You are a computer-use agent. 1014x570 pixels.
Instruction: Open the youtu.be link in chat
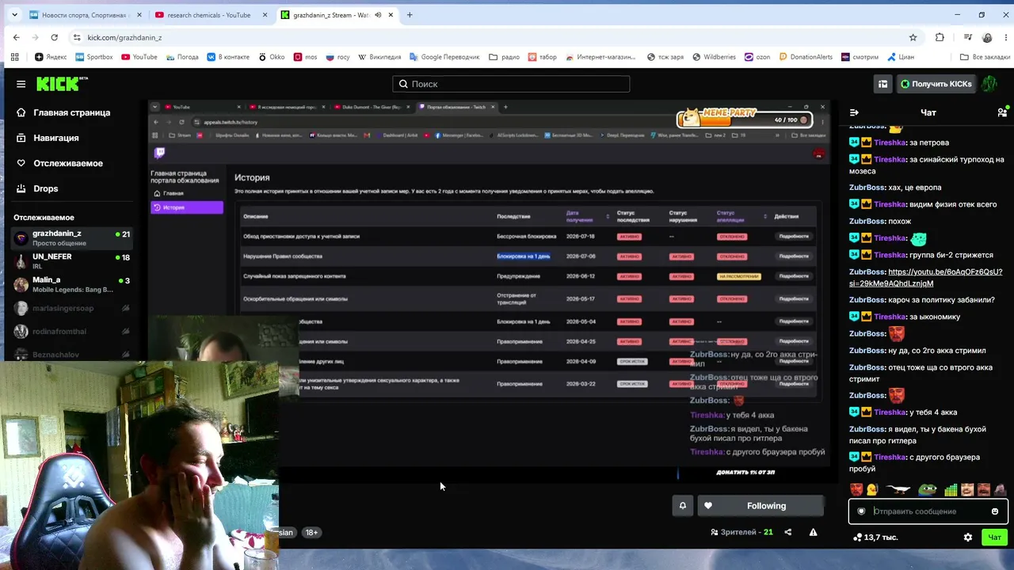pyautogui.click(x=925, y=277)
